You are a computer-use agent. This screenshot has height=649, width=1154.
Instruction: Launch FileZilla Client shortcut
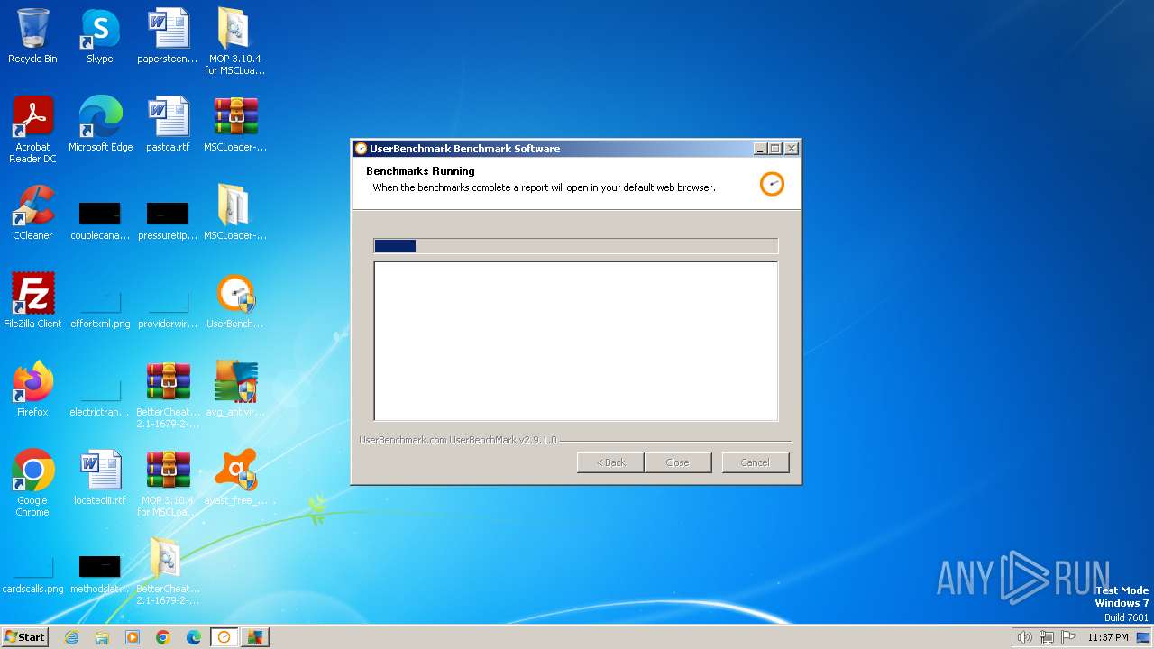[32, 301]
